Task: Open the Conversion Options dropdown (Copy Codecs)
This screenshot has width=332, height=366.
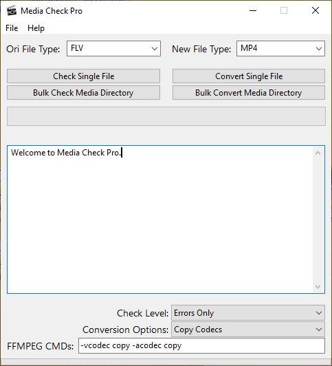Action: [248, 330]
